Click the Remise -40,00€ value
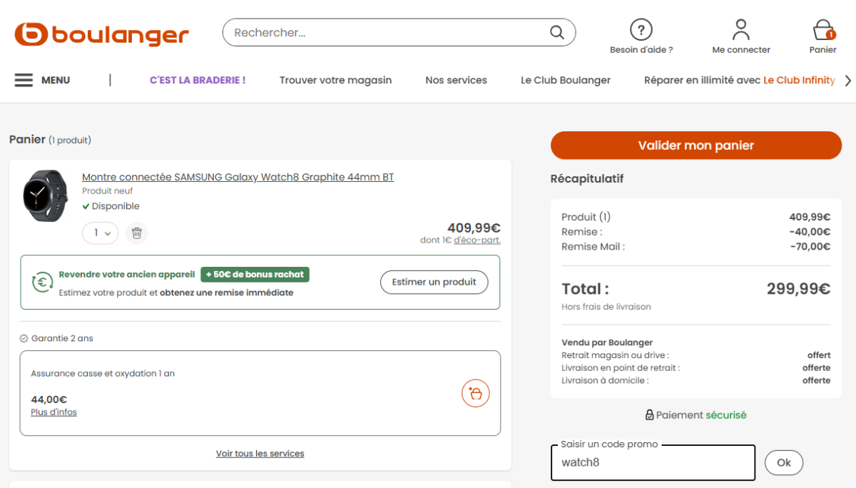856x488 pixels. 810,232
